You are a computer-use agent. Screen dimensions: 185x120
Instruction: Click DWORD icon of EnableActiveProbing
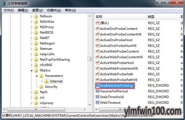tap(97, 86)
